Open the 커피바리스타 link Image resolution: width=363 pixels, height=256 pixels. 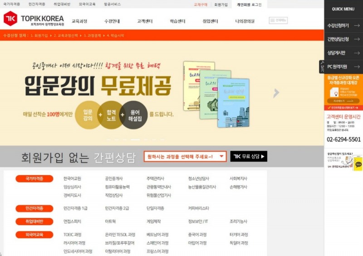coord(199,208)
